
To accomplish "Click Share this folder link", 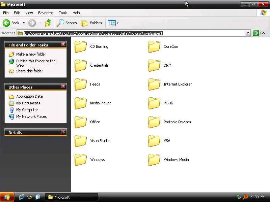I will click(x=29, y=71).
